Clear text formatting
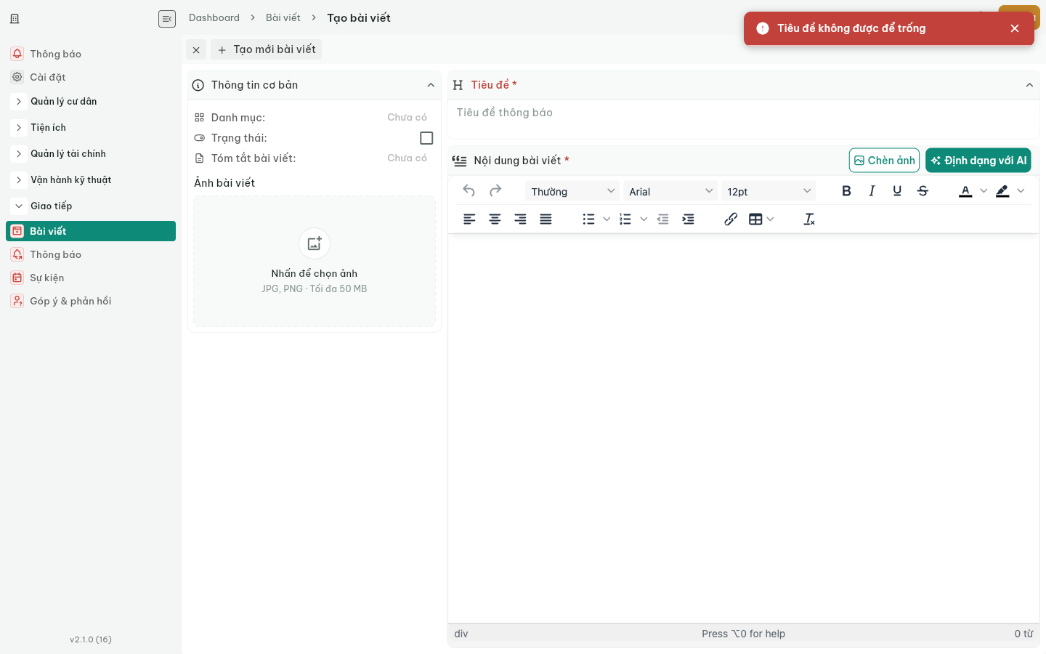1046x654 pixels. (809, 219)
